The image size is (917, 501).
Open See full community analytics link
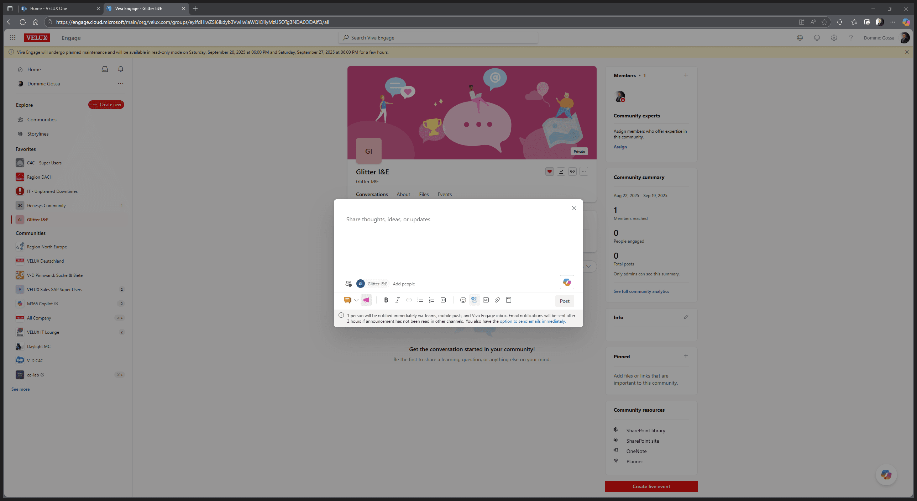[x=641, y=291]
